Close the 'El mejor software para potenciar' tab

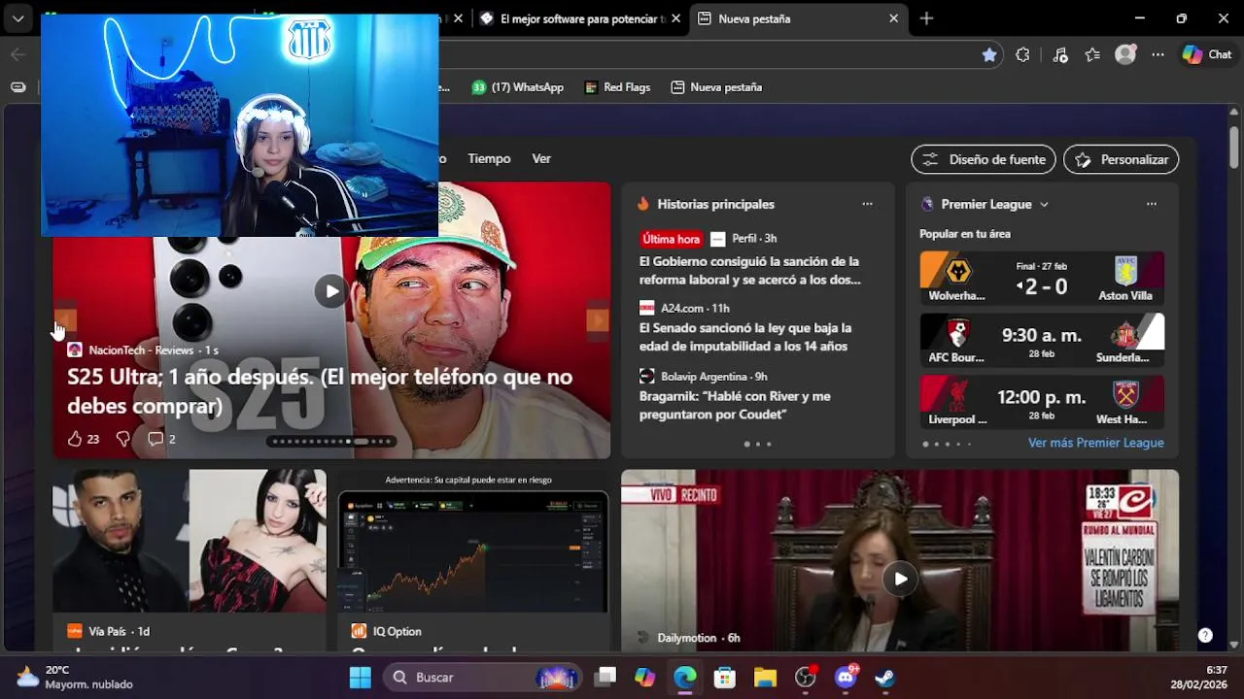(675, 18)
